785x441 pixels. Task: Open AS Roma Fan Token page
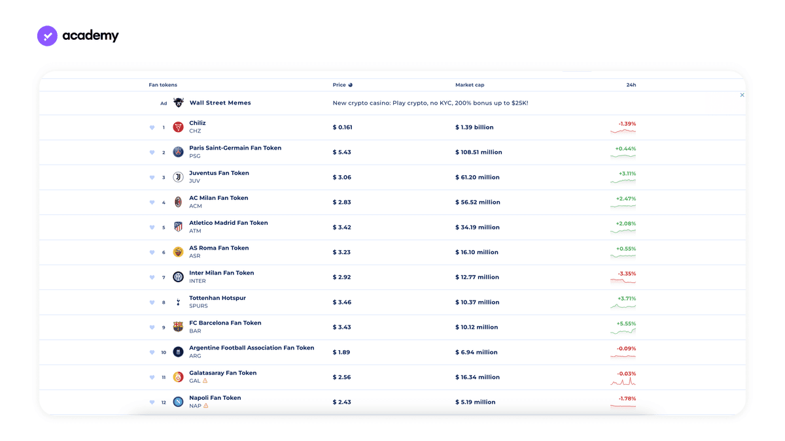coord(219,248)
